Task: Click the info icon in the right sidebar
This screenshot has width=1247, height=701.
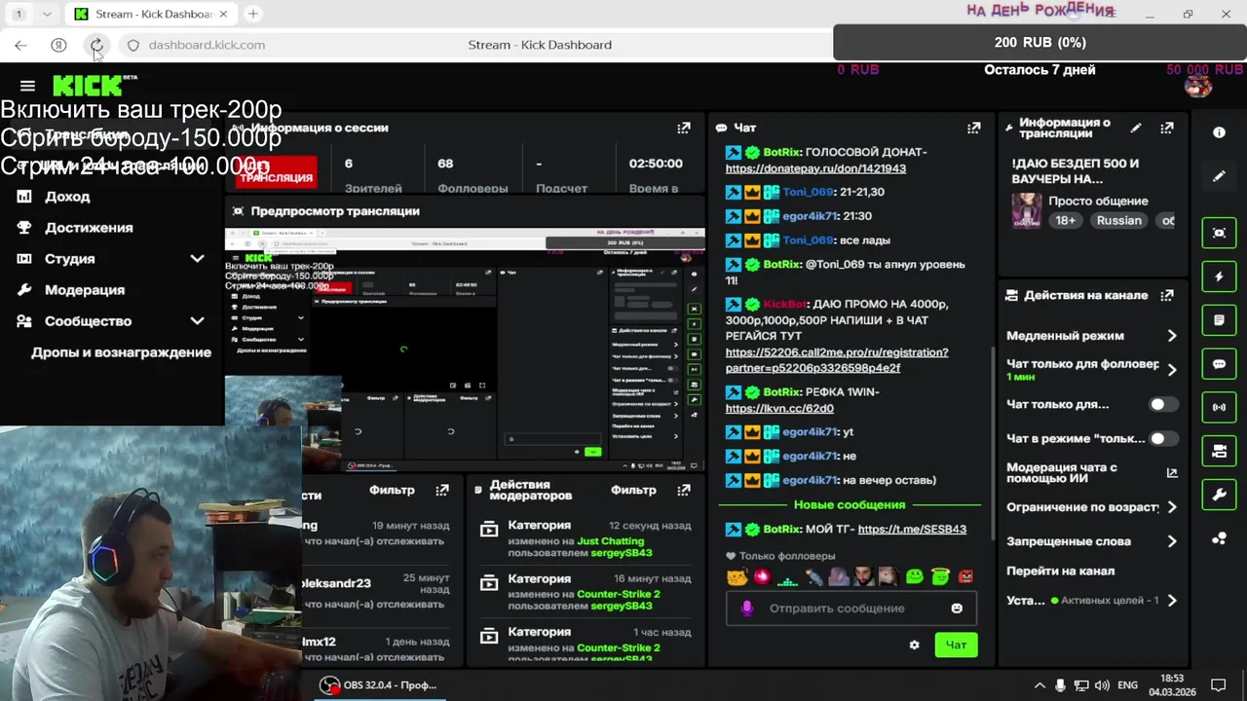Action: [x=1219, y=132]
